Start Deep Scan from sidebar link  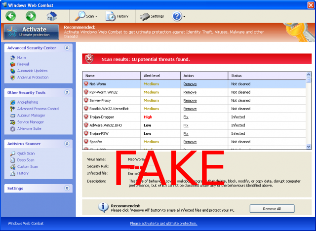pyautogui.click(x=26, y=160)
